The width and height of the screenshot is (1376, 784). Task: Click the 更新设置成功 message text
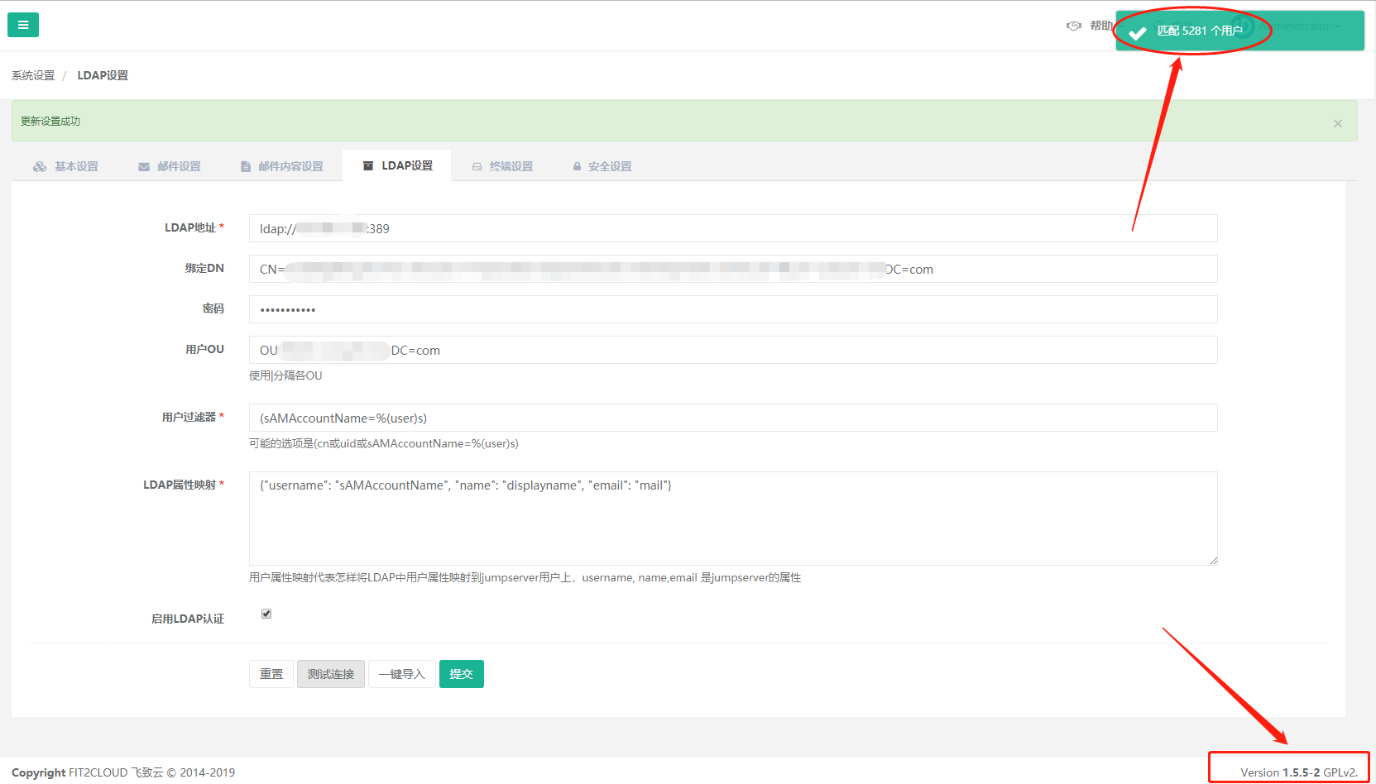[x=50, y=121]
